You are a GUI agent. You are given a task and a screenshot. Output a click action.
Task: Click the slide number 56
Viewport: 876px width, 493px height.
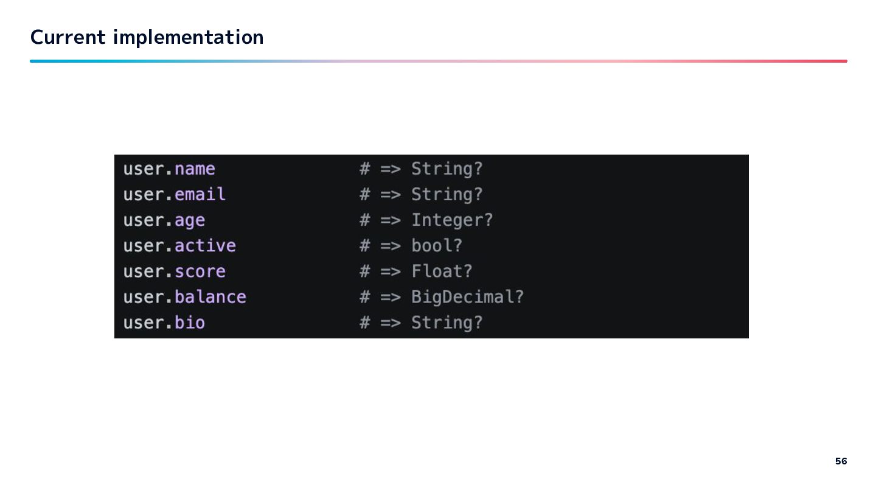click(x=841, y=461)
